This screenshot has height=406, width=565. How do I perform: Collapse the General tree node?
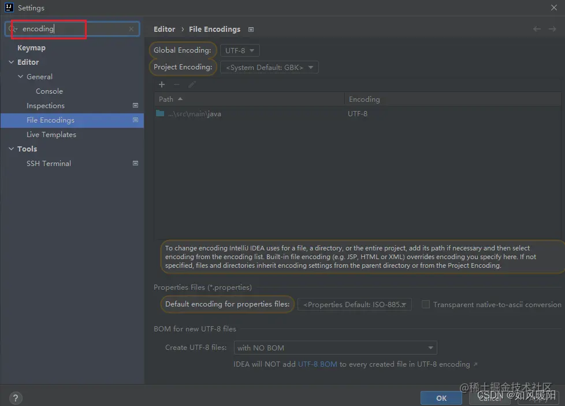click(21, 76)
